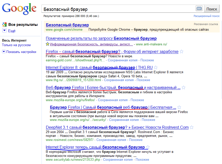Viewport: 222px width, 164px height.
Task: Click 'Результатов: примерно 286 000' text
Action: (x=71, y=16)
